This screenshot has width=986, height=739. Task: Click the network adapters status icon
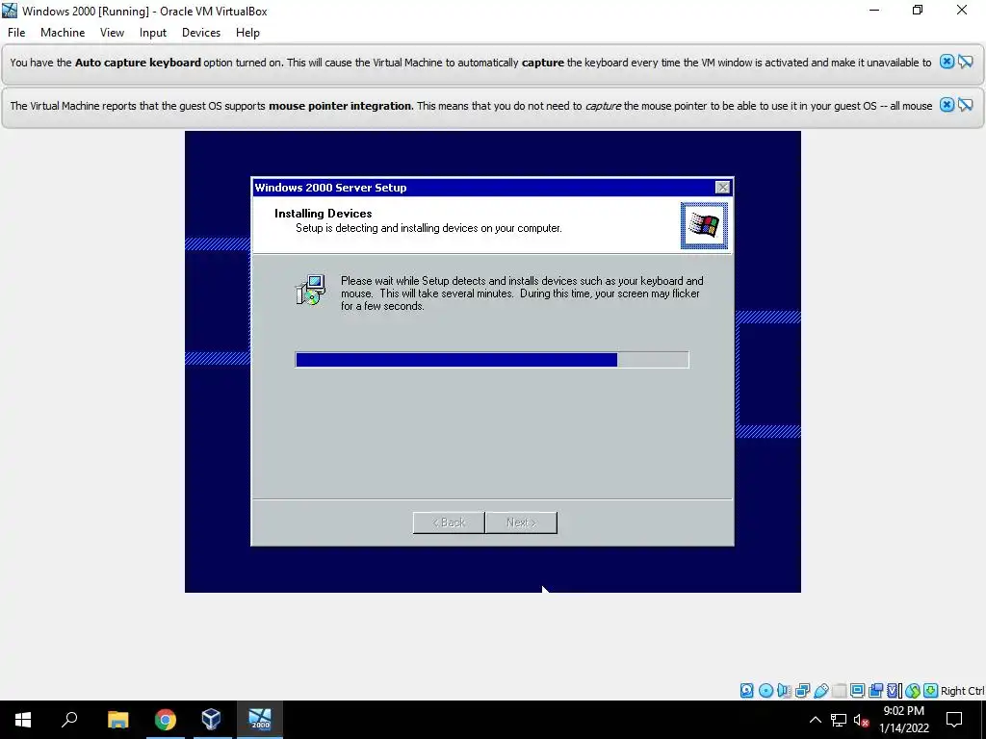pyautogui.click(x=802, y=691)
